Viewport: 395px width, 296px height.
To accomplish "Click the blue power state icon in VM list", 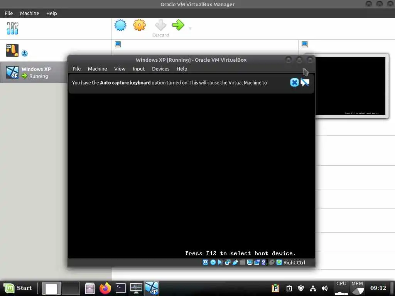I will pos(24,53).
